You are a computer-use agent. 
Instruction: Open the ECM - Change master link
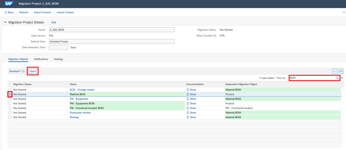pos(82,90)
